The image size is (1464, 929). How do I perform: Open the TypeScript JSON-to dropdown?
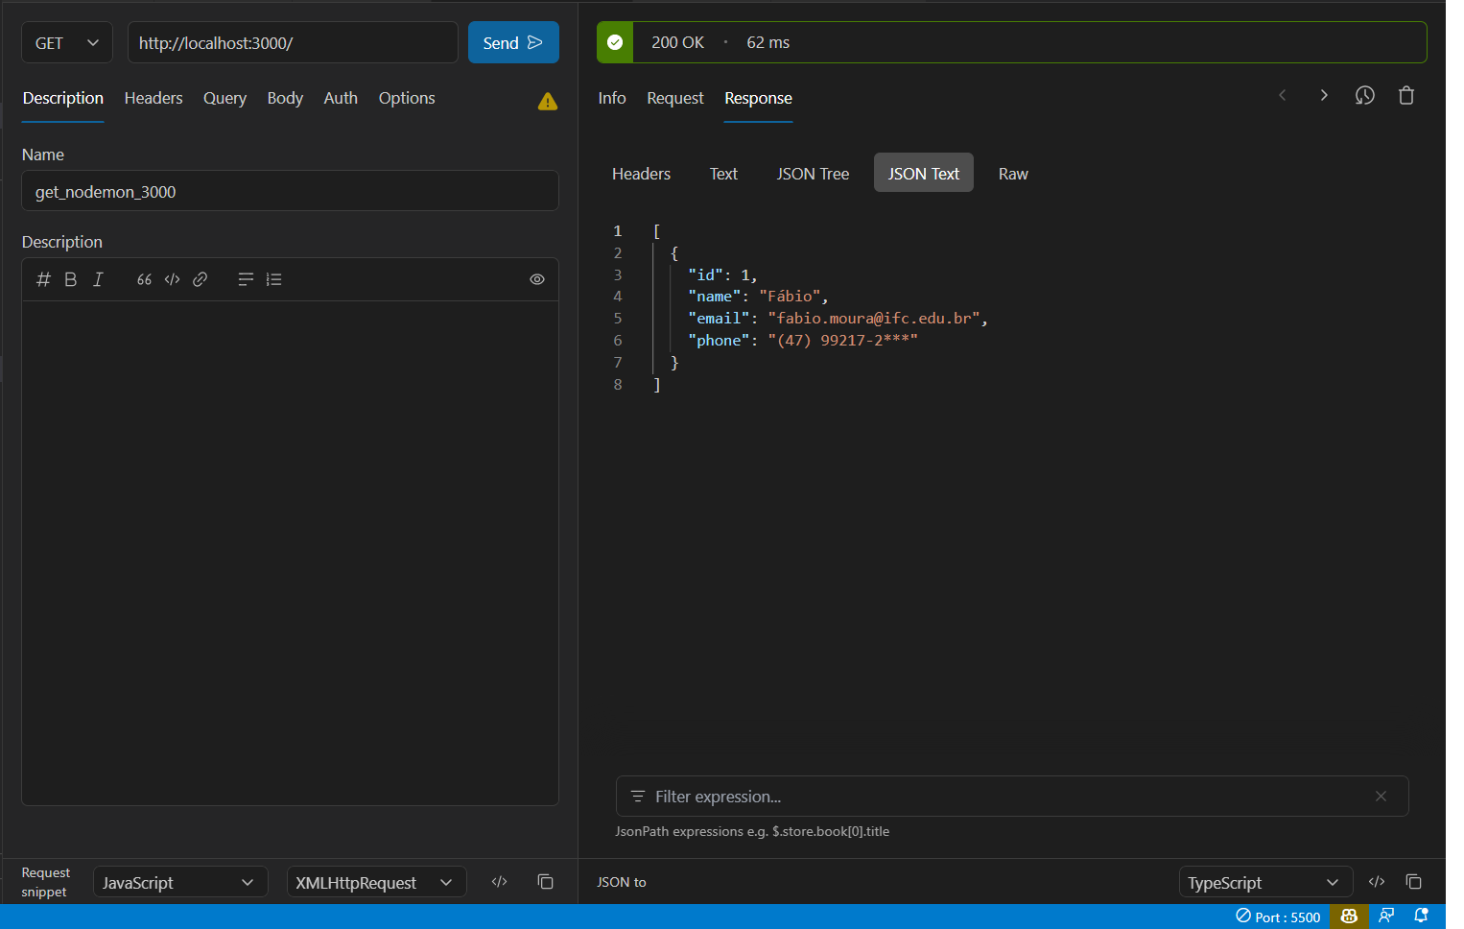pos(1265,882)
